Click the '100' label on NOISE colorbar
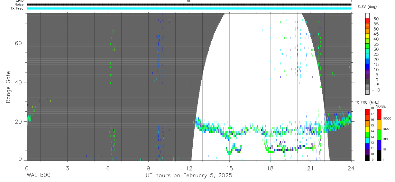 (x=385, y=139)
